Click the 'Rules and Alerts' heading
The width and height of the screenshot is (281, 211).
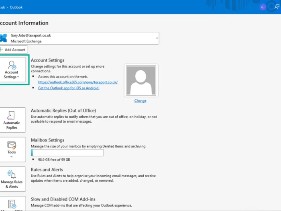coord(47,170)
